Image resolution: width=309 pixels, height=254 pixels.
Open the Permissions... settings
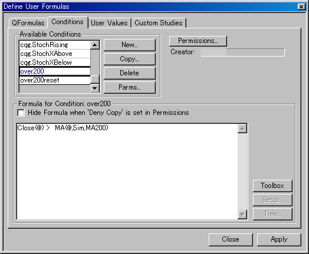pyautogui.click(x=198, y=41)
